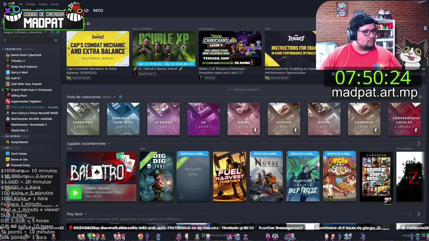429x241 pixels.
Task: Advance Play Next shelf with right arrow
Action: click(x=419, y=214)
